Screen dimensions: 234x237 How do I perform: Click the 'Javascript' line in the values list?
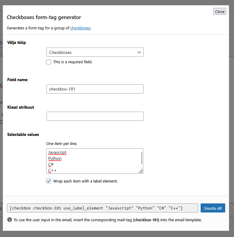coord(57,152)
